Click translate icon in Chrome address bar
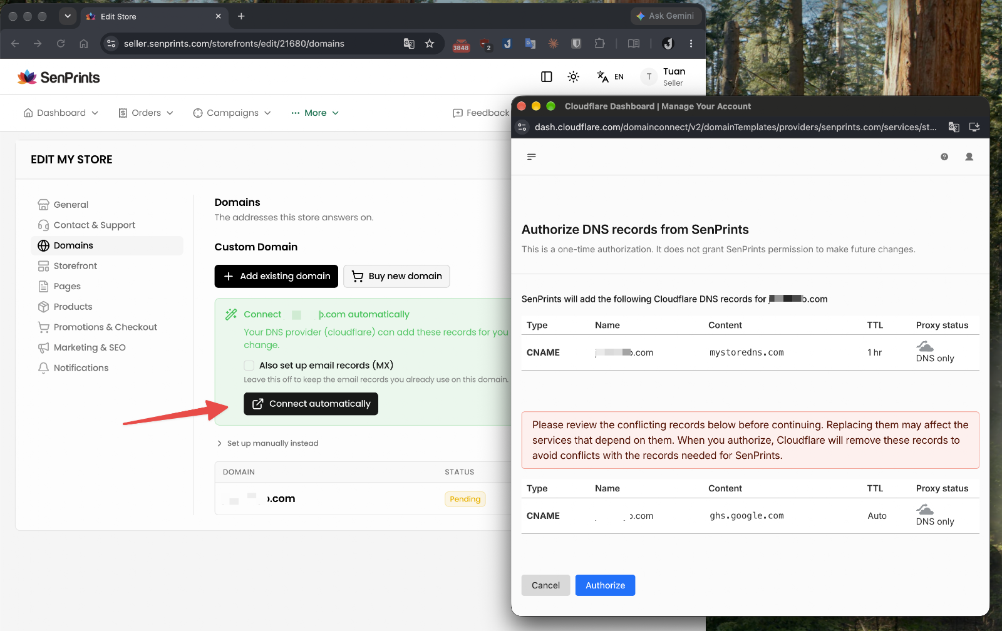 (409, 44)
